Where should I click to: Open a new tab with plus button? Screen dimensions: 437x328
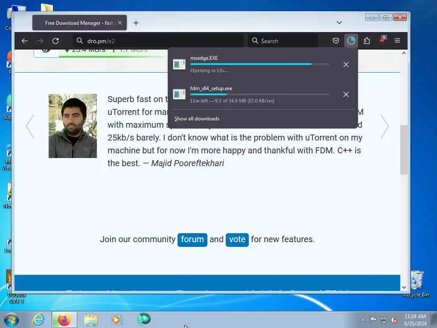coord(136,23)
